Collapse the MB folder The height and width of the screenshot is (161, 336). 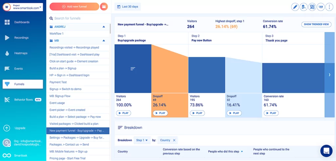click(104, 41)
